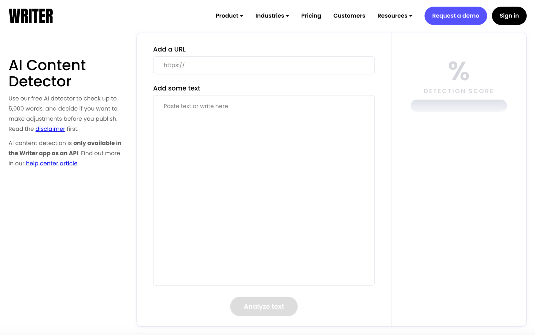This screenshot has height=335, width=535.
Task: Expand the Product dropdown menu
Action: click(x=227, y=16)
